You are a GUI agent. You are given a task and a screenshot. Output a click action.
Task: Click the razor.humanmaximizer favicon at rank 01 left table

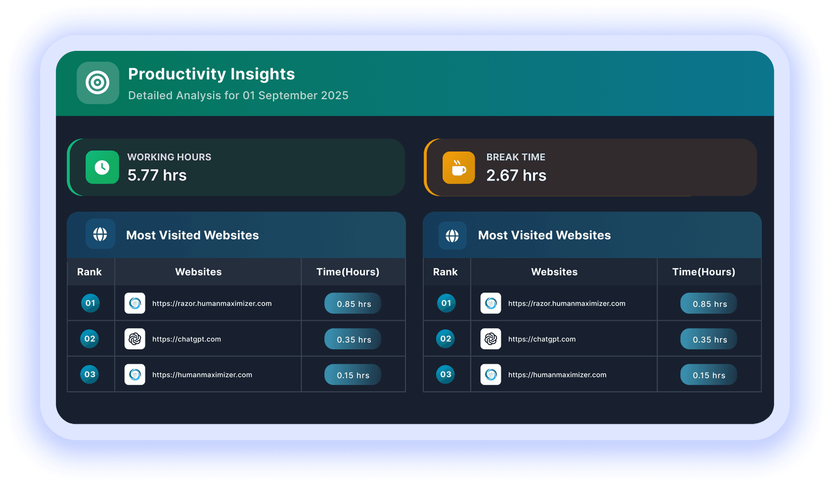[x=134, y=303]
